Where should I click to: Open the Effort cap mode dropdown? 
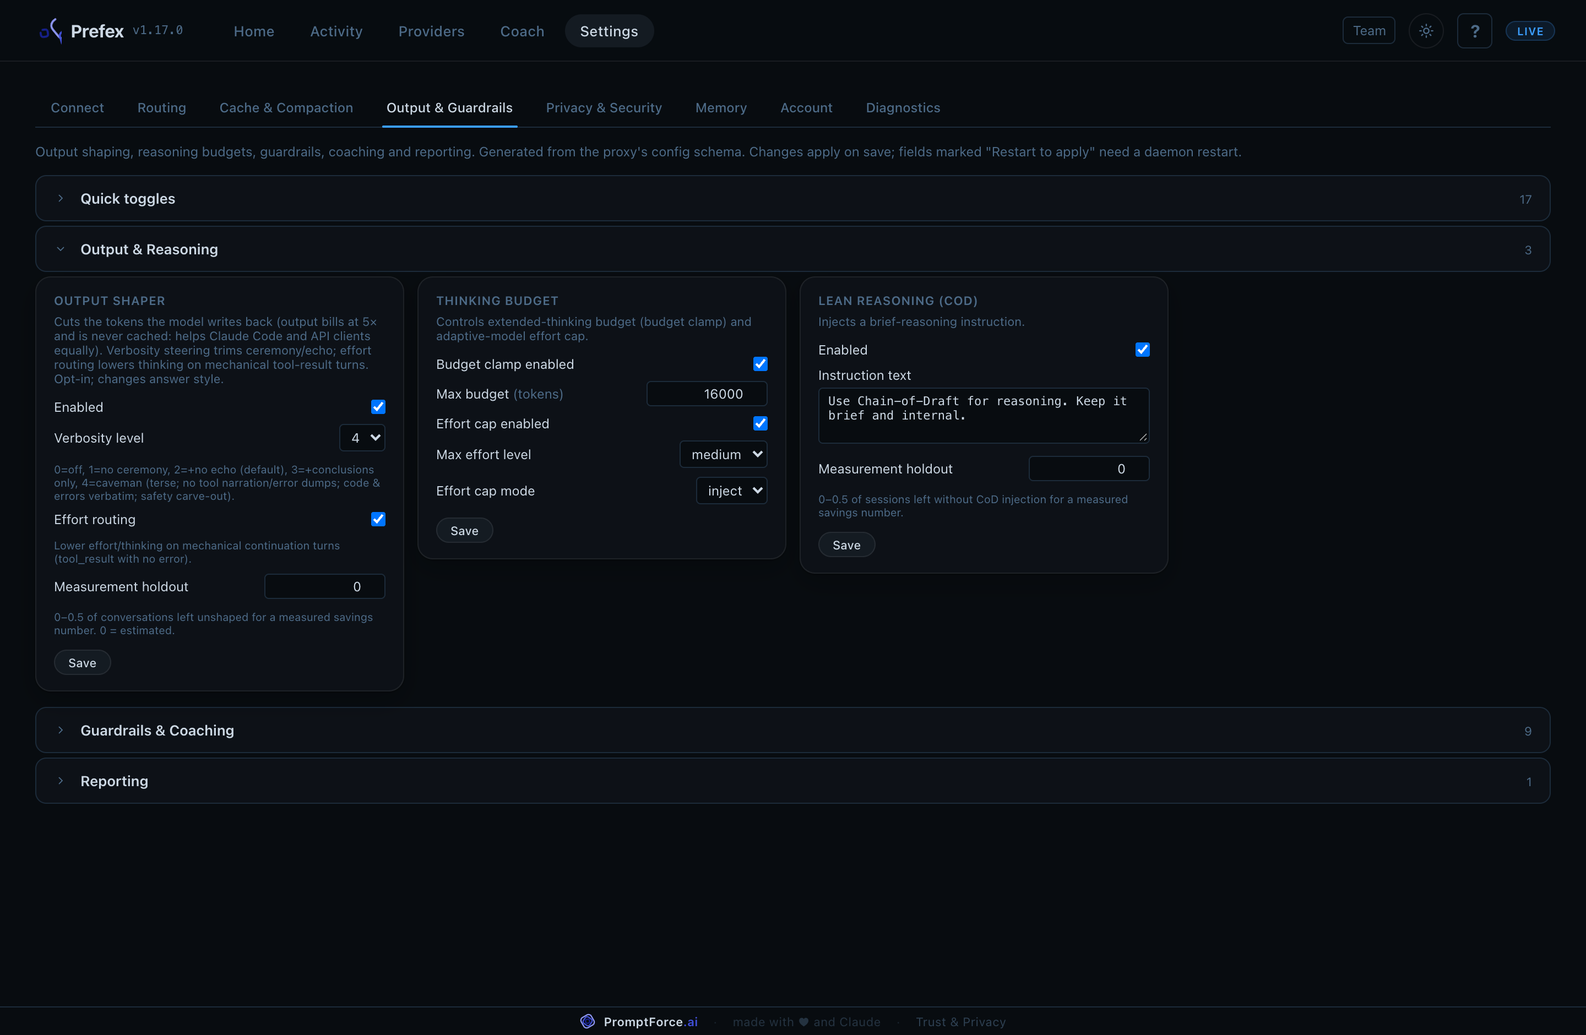point(732,491)
